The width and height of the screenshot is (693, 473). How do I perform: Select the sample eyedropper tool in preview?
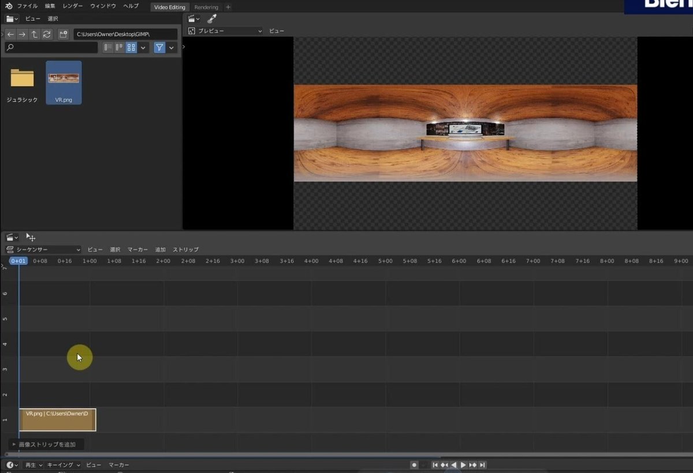coord(211,19)
